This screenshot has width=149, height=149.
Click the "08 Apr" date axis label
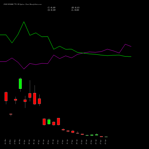click(x=44, y=142)
